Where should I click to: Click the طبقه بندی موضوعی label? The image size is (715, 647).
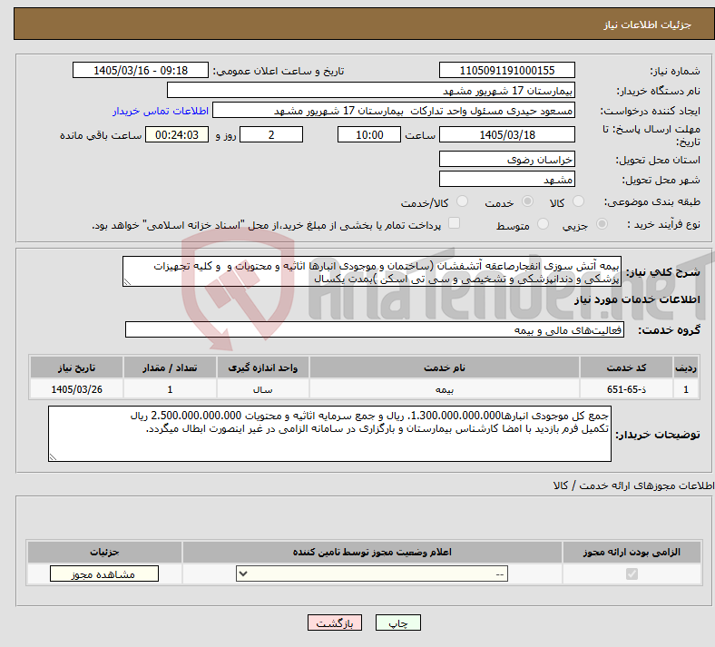click(652, 201)
